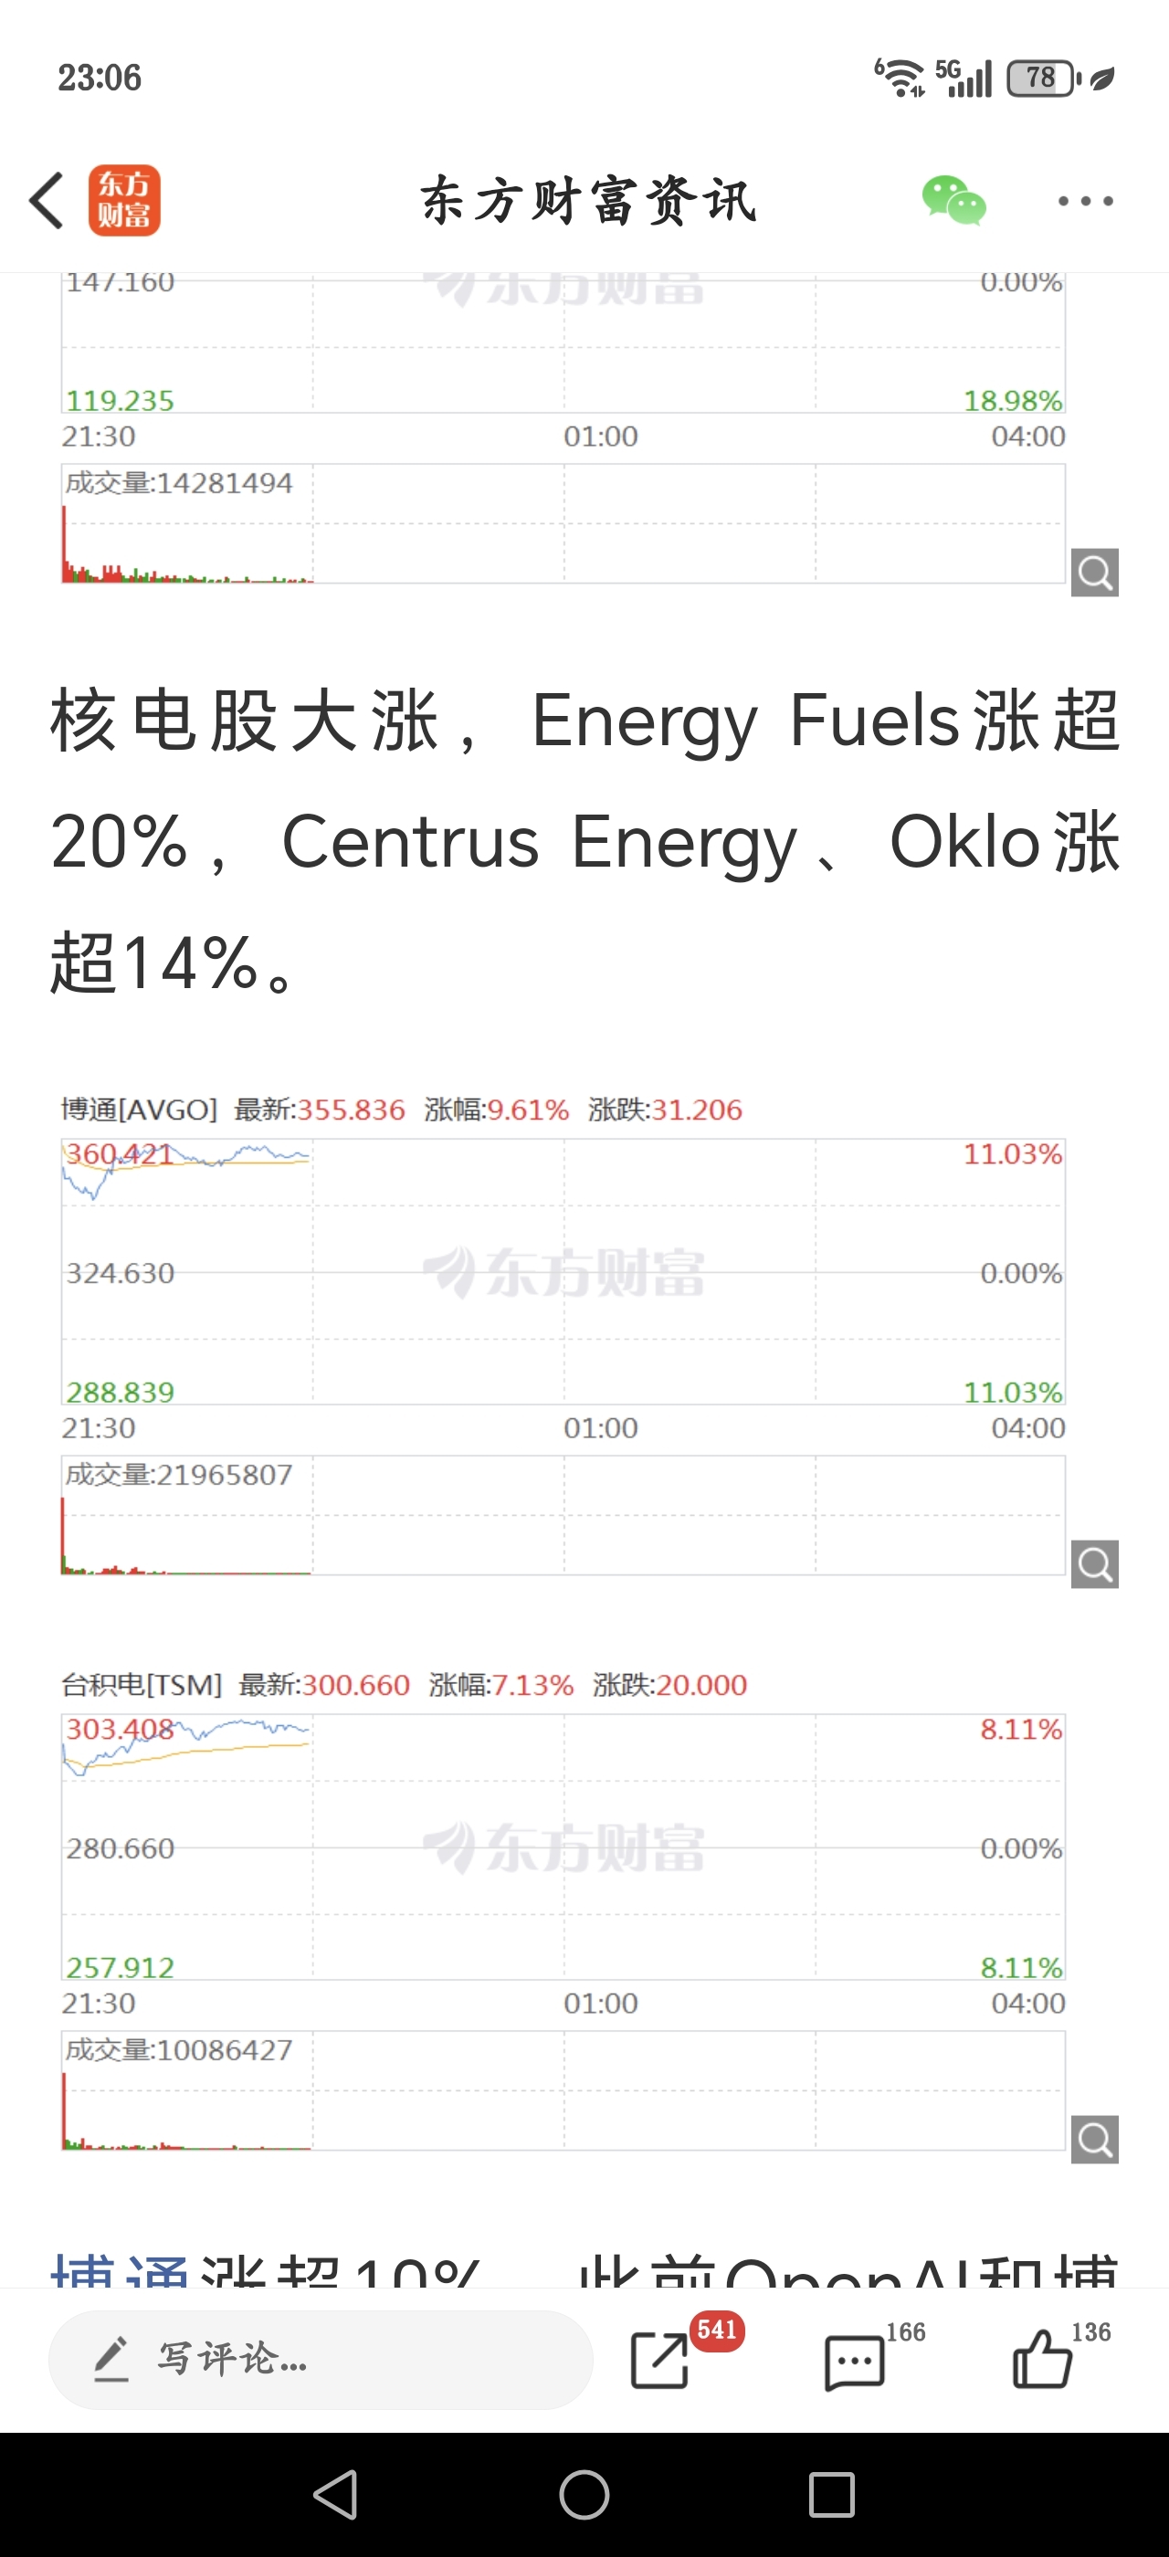Open the 台积电[TSM] price chart

point(563,1847)
